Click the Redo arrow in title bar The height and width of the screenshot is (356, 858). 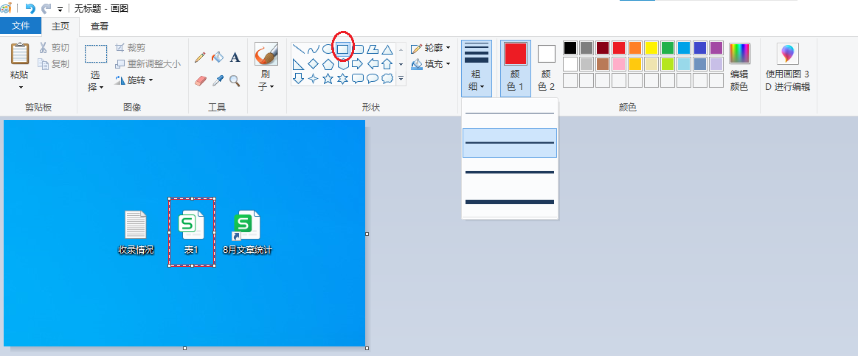click(x=46, y=8)
